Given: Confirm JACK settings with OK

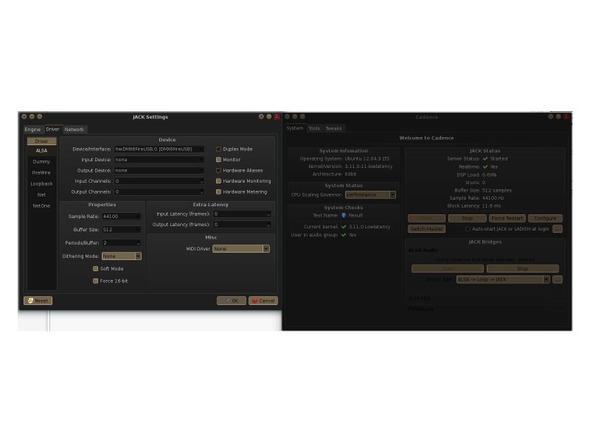Looking at the screenshot, I should [x=232, y=301].
